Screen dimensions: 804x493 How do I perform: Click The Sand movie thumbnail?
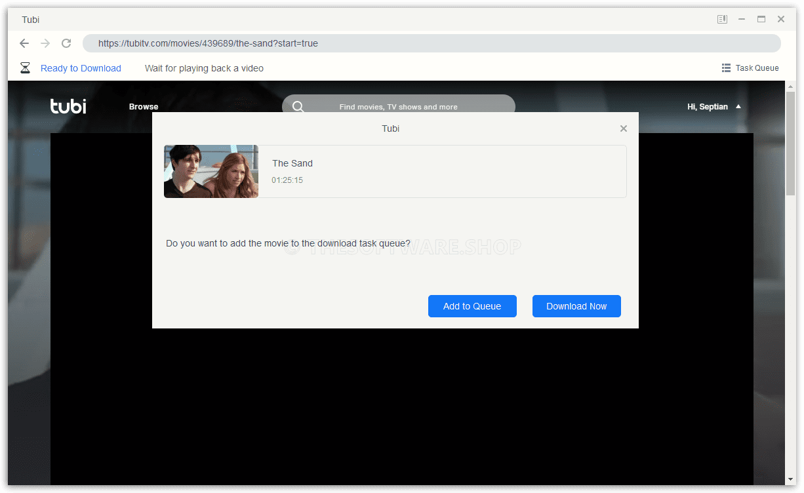pyautogui.click(x=211, y=171)
